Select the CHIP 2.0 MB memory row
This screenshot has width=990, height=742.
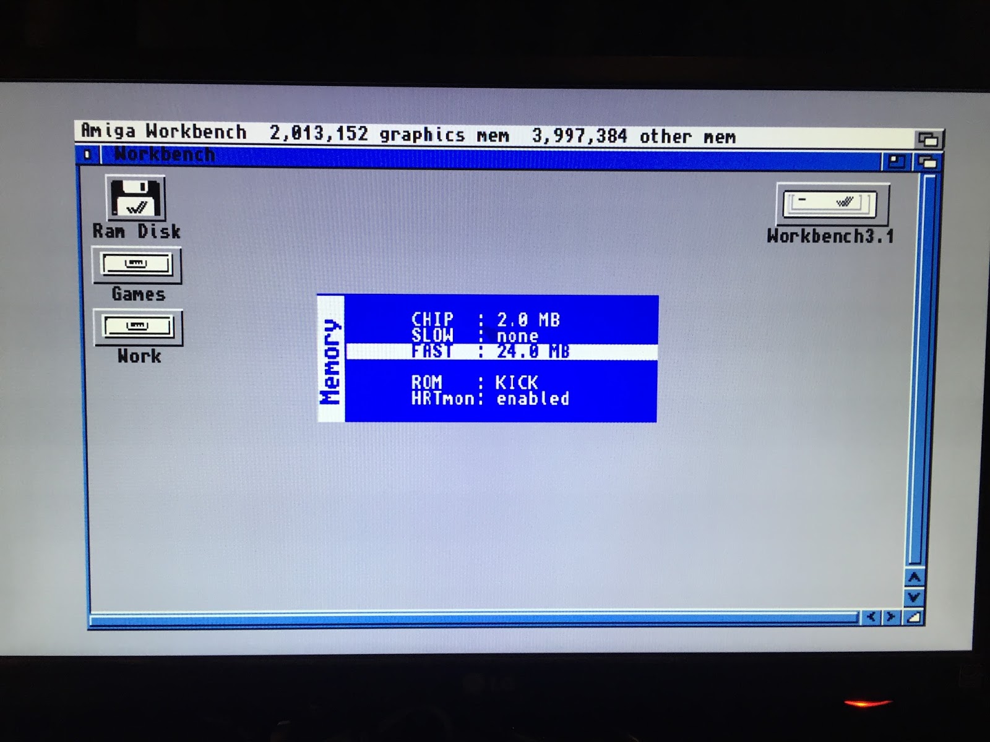[486, 320]
